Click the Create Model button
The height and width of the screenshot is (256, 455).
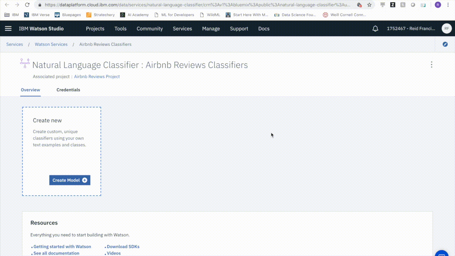pyautogui.click(x=70, y=180)
